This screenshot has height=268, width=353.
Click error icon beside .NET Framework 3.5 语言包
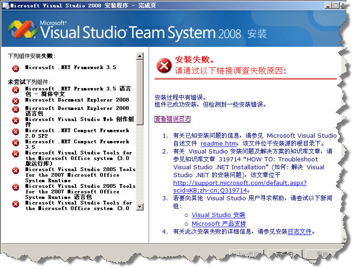[x=16, y=90]
